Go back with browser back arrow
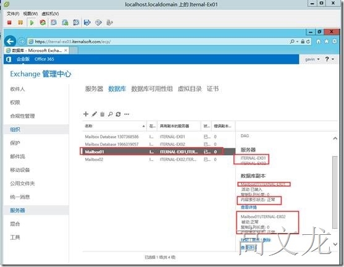 [10, 41]
